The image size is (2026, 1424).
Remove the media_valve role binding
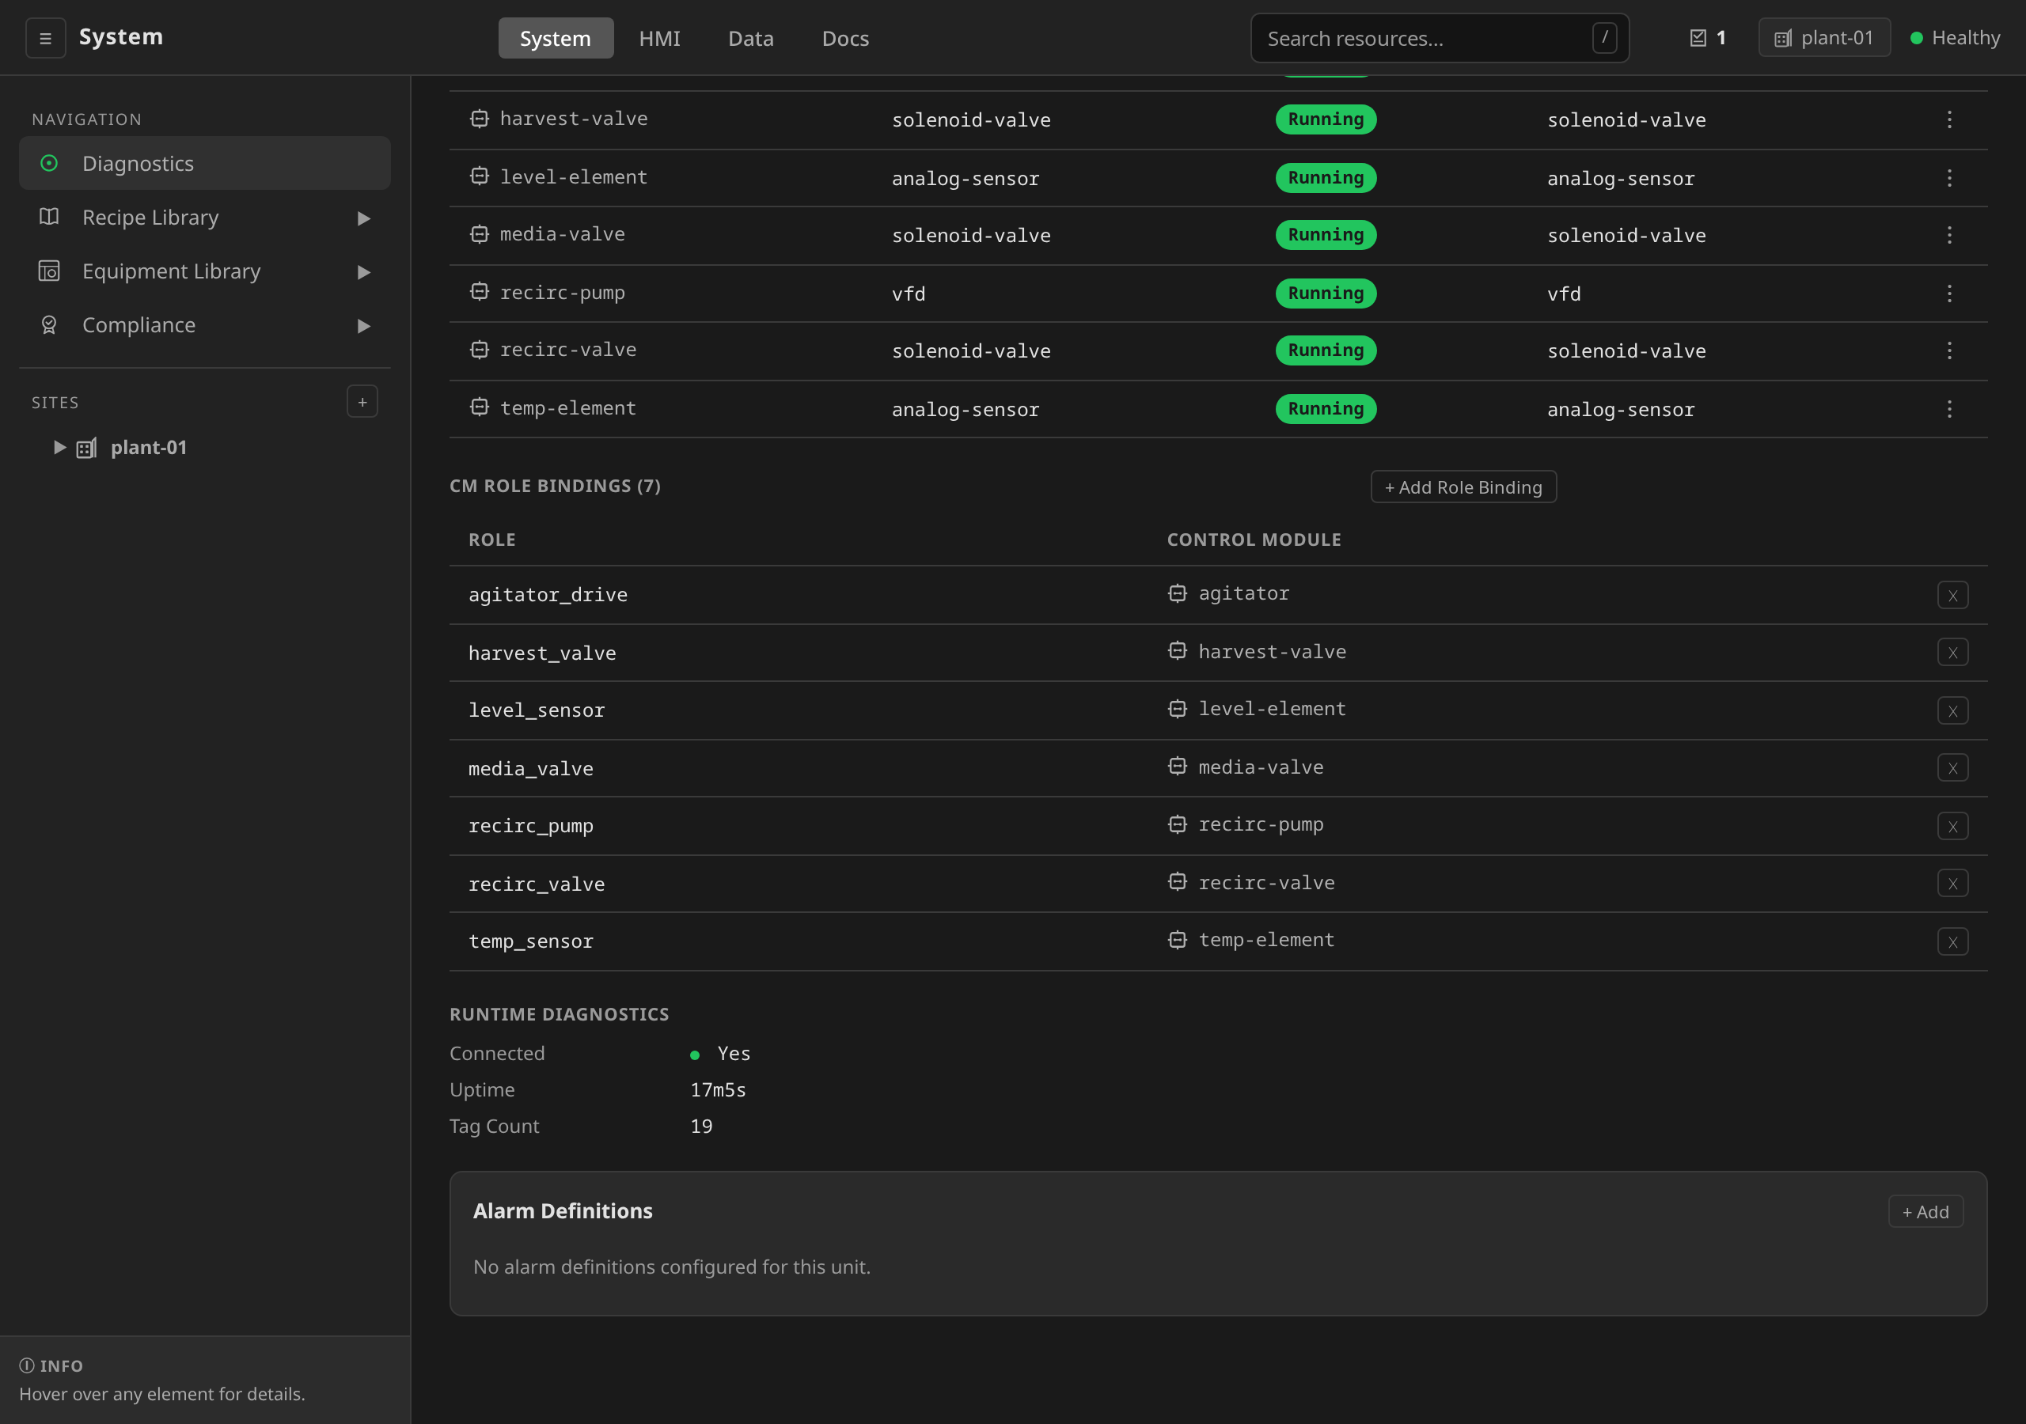(1952, 768)
